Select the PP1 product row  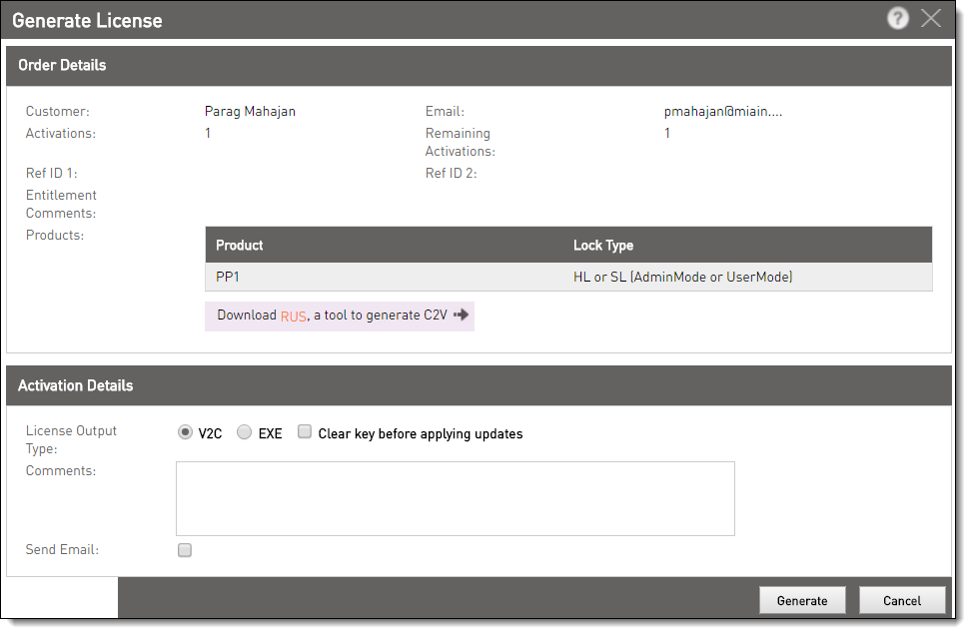568,277
